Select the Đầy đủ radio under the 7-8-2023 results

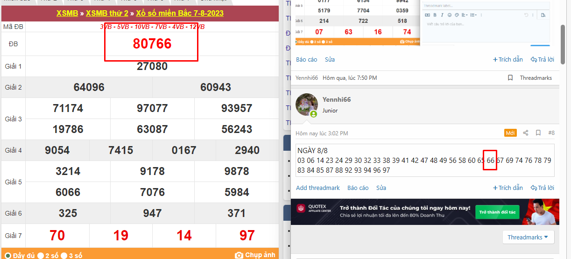(8, 255)
